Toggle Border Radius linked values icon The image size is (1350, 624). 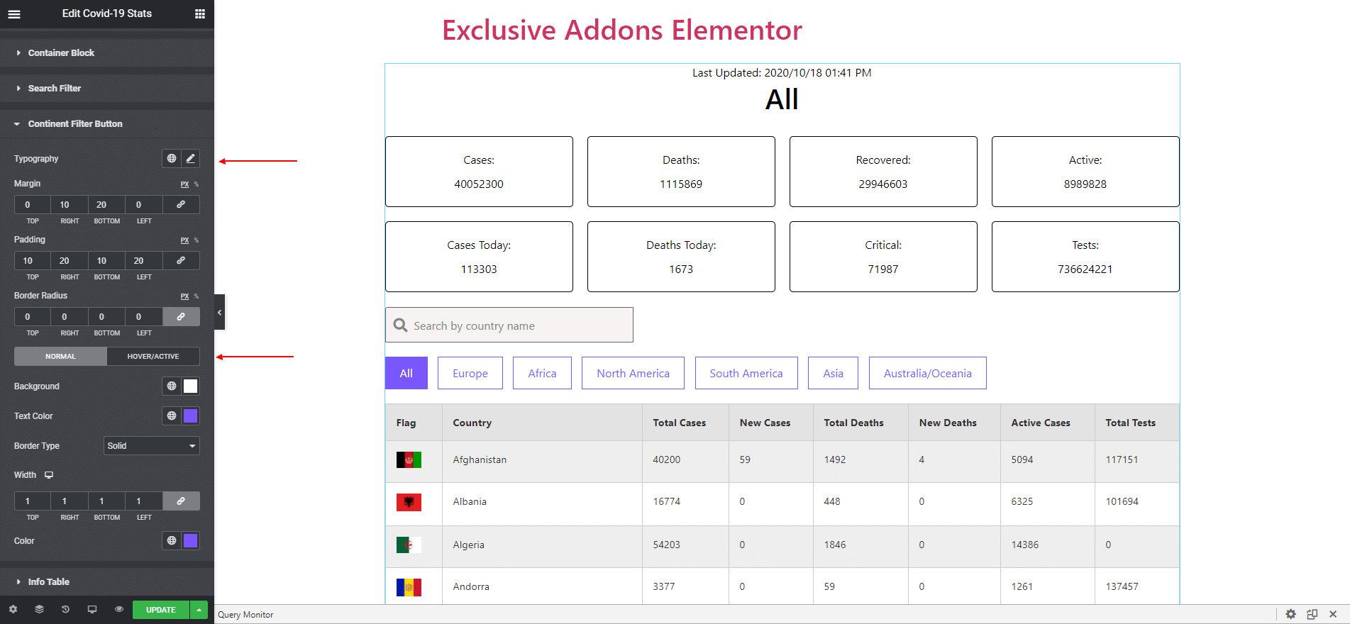click(x=181, y=317)
